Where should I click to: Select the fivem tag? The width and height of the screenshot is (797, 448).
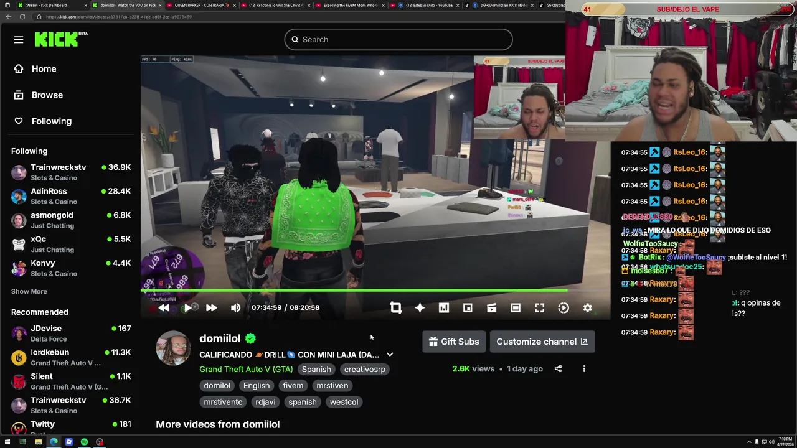293,386
